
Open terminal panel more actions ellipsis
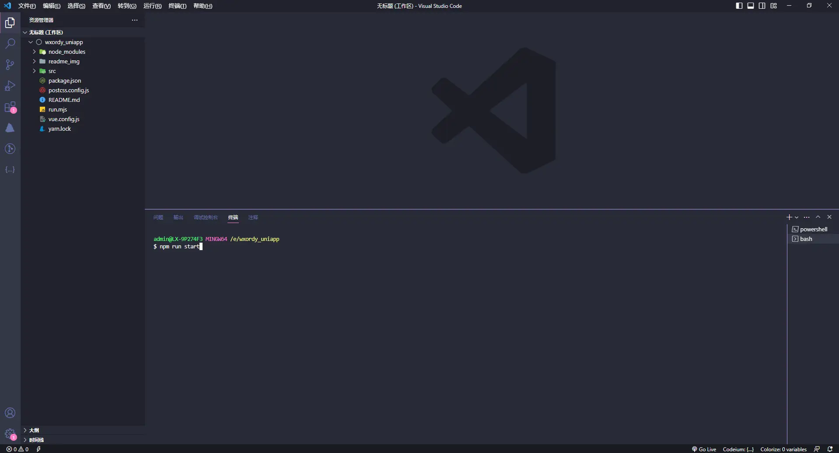click(x=807, y=217)
